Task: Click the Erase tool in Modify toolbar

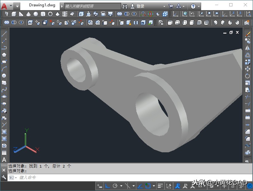Action: click(x=248, y=34)
